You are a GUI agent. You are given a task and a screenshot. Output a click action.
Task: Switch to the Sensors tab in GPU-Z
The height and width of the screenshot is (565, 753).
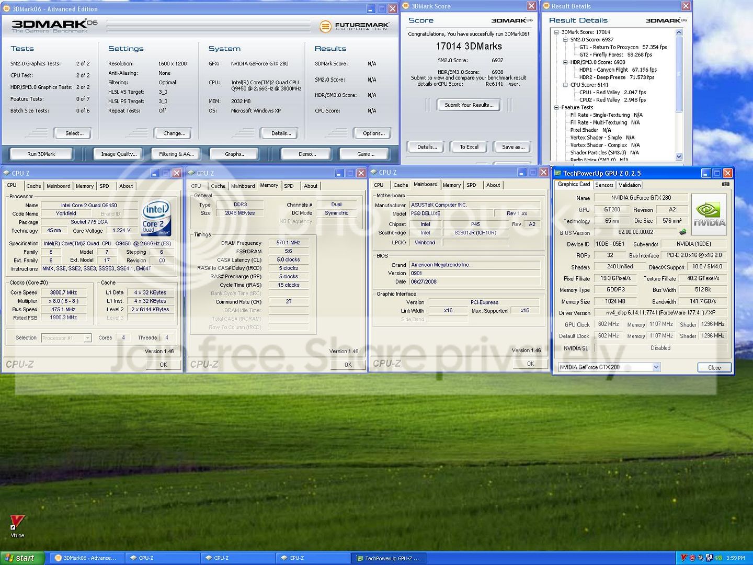tap(604, 184)
